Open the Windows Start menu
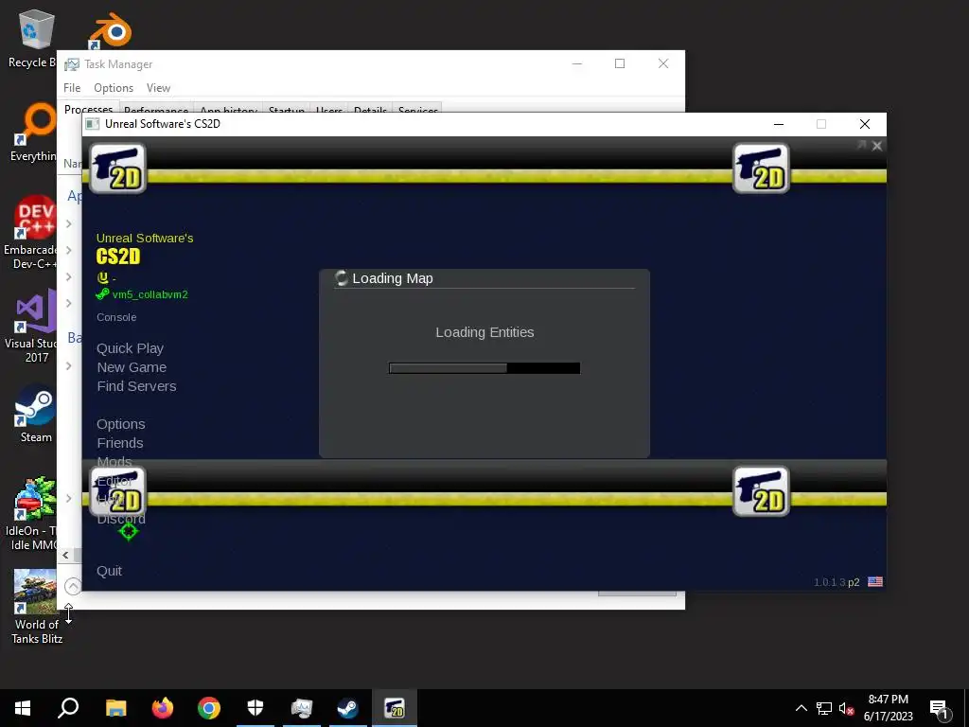This screenshot has height=727, width=969. point(23,708)
